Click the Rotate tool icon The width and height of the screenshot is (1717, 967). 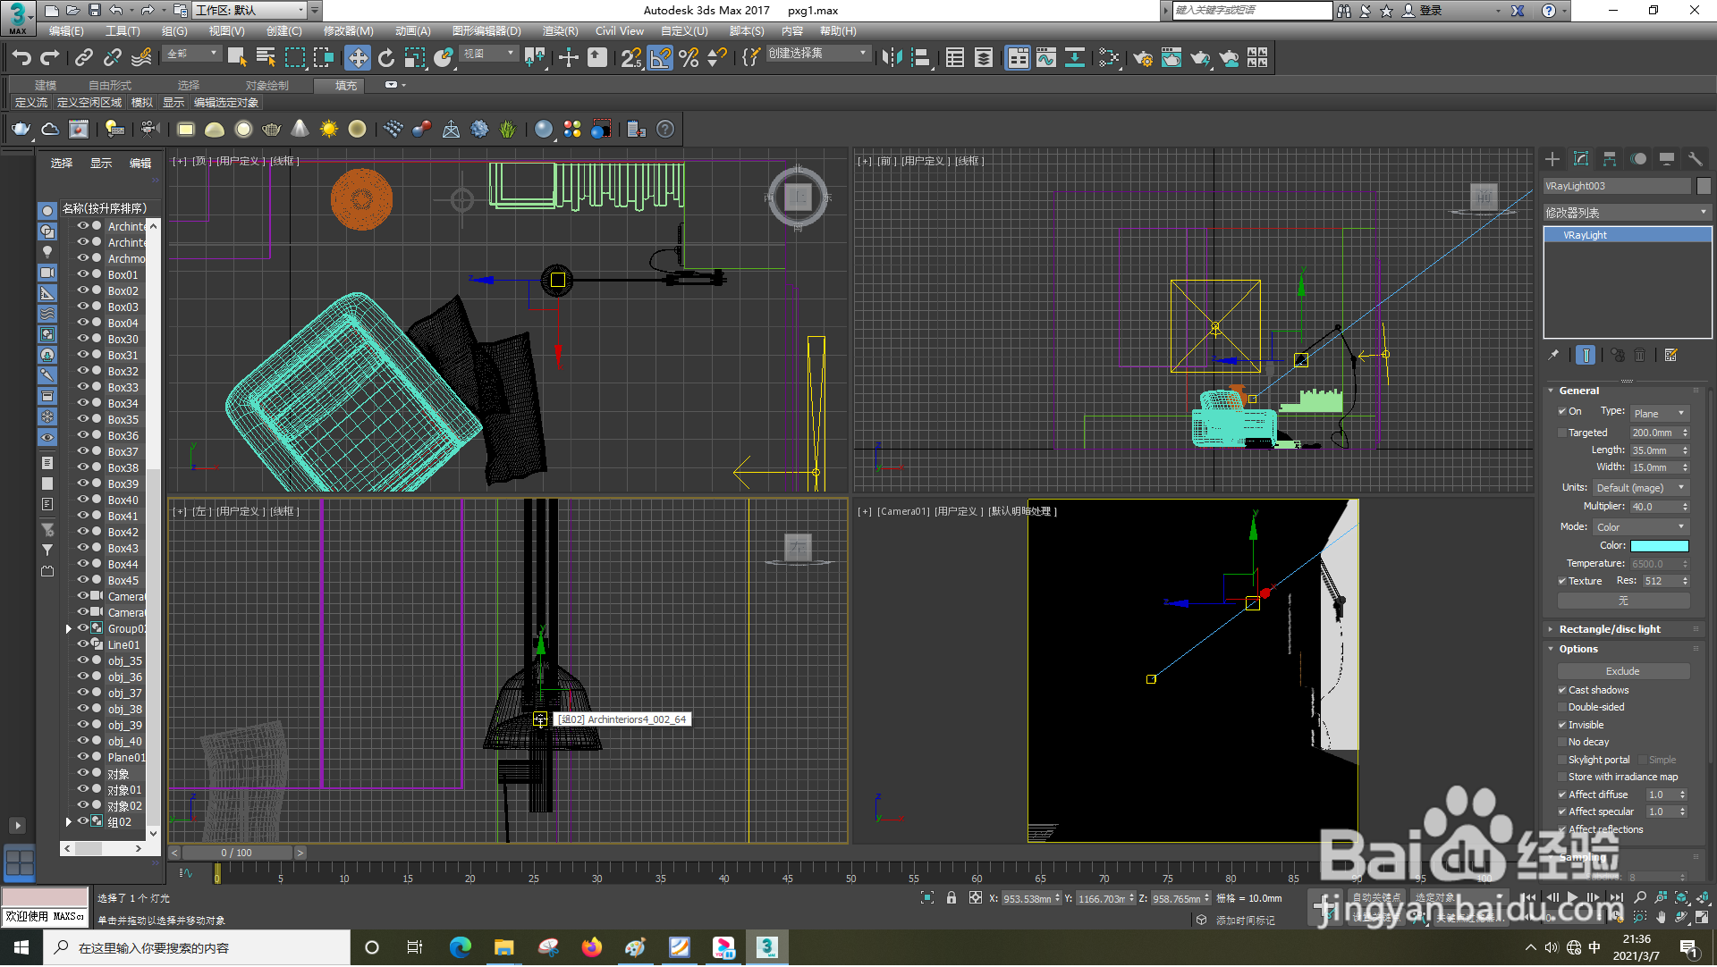386,58
